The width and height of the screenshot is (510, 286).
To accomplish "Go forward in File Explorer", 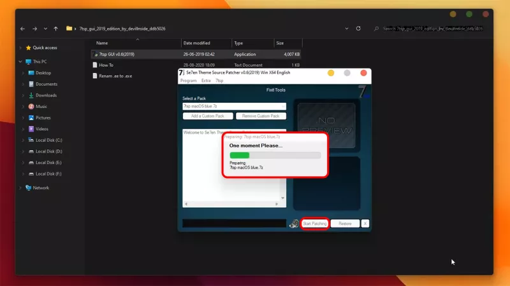I will [x=34, y=29].
